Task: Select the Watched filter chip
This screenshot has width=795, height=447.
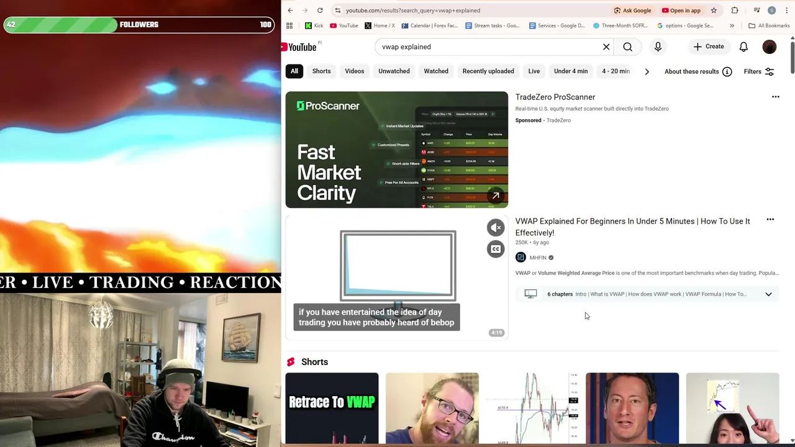Action: click(436, 71)
